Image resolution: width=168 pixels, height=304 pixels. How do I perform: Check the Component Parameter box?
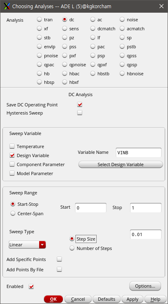(x=12, y=164)
